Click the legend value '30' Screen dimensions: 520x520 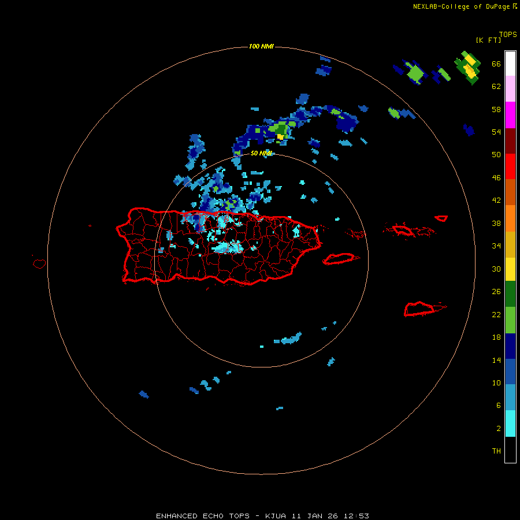(496, 269)
